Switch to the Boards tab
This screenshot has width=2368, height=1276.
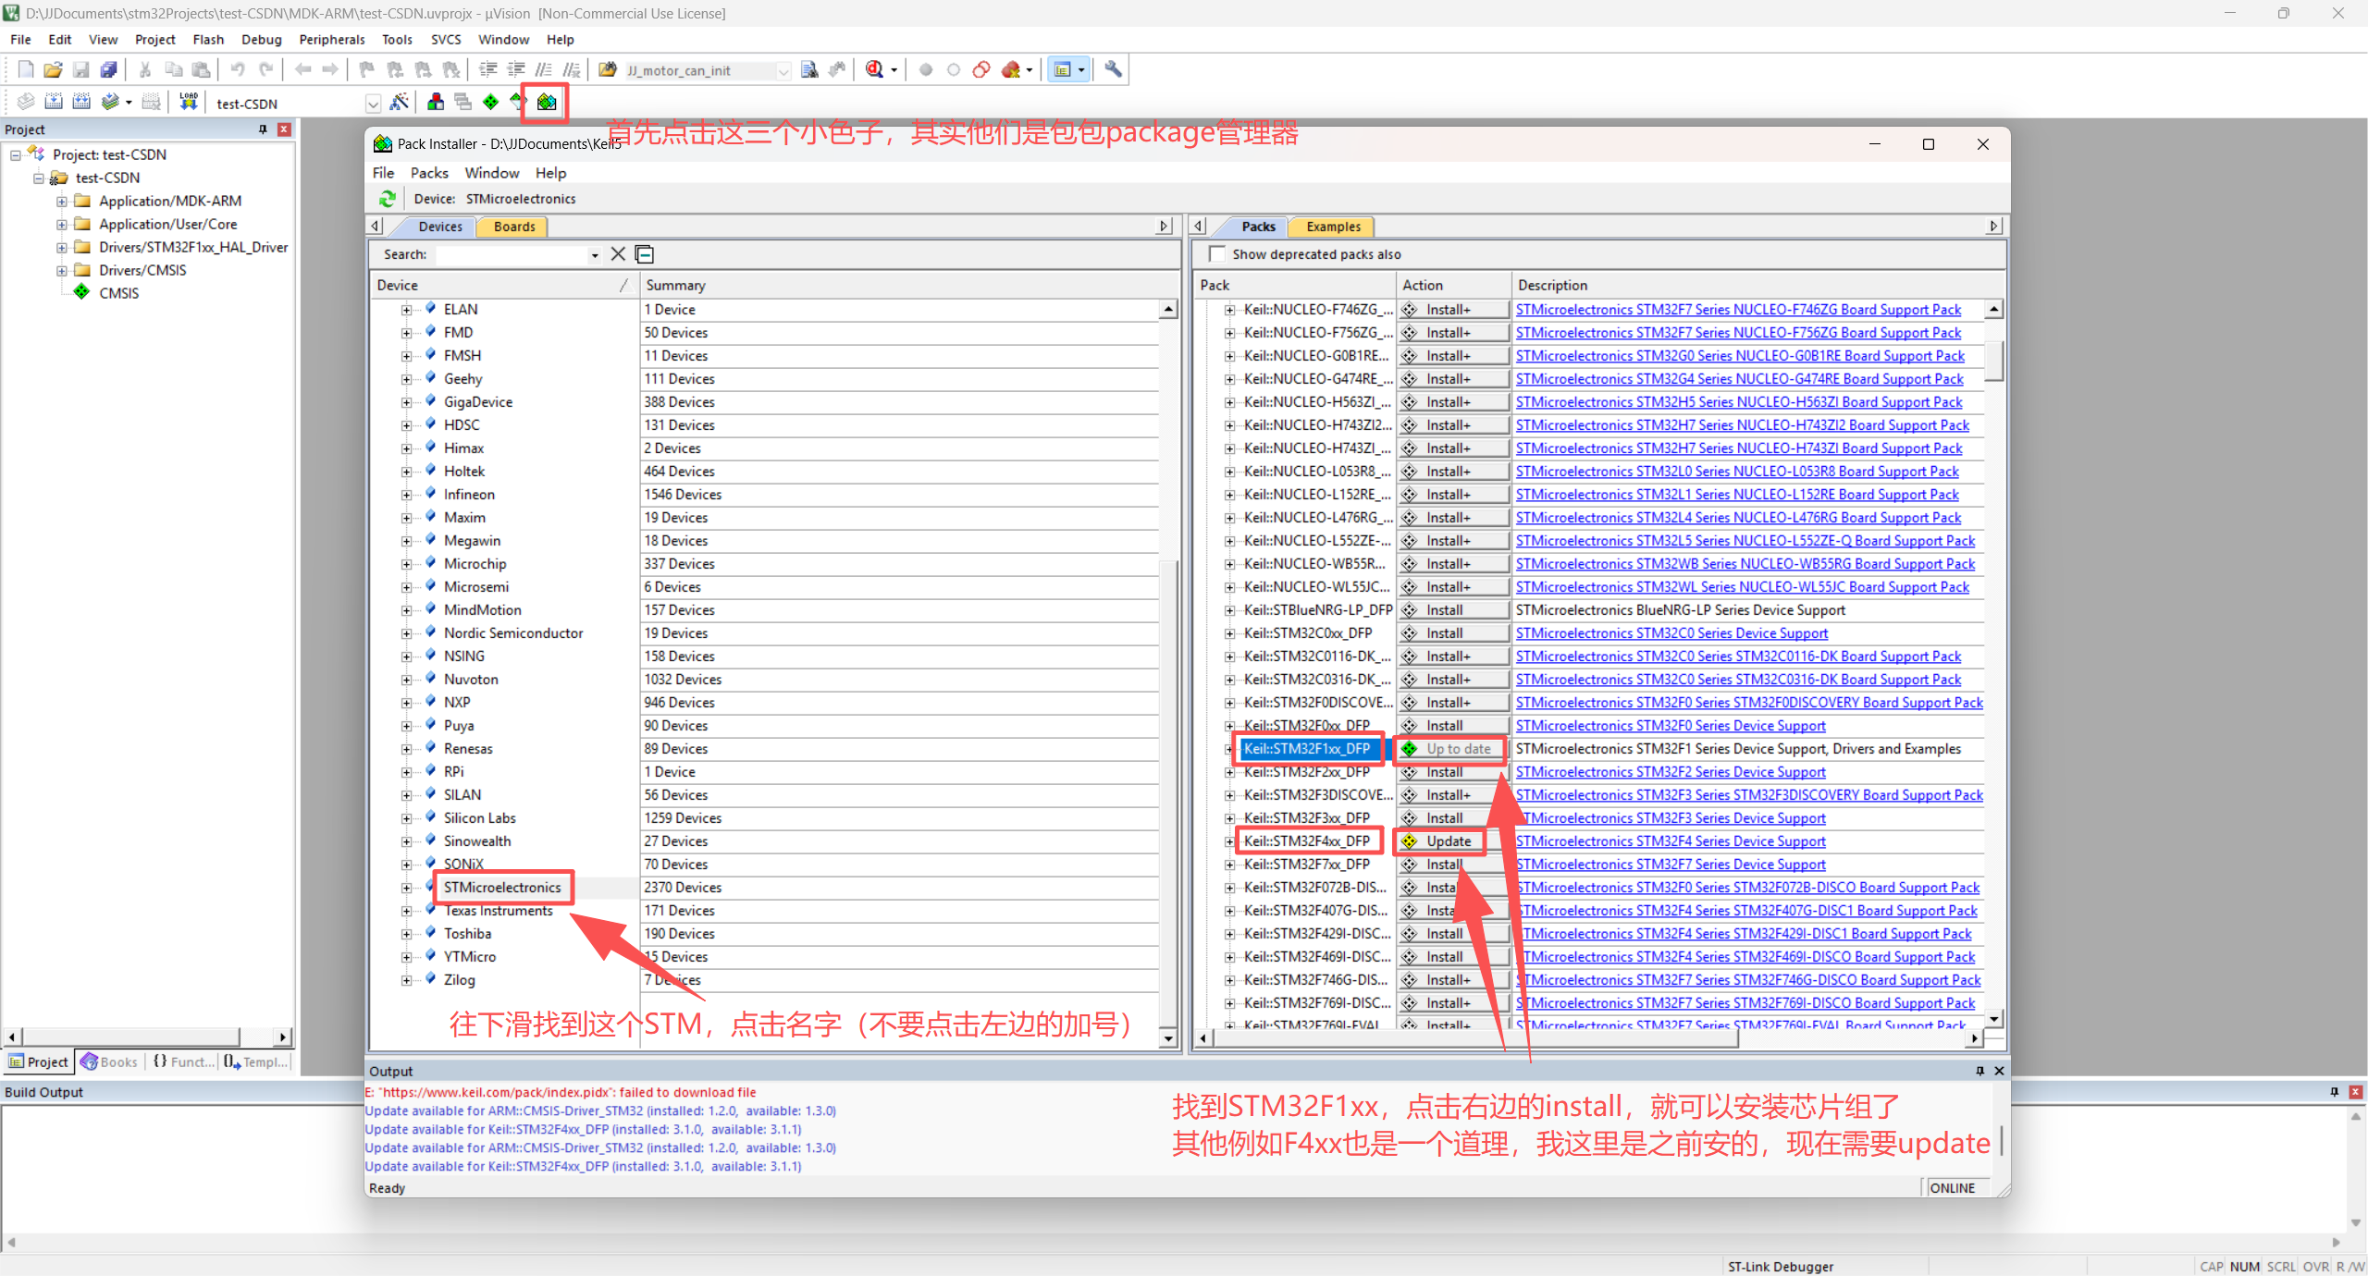coord(514,227)
